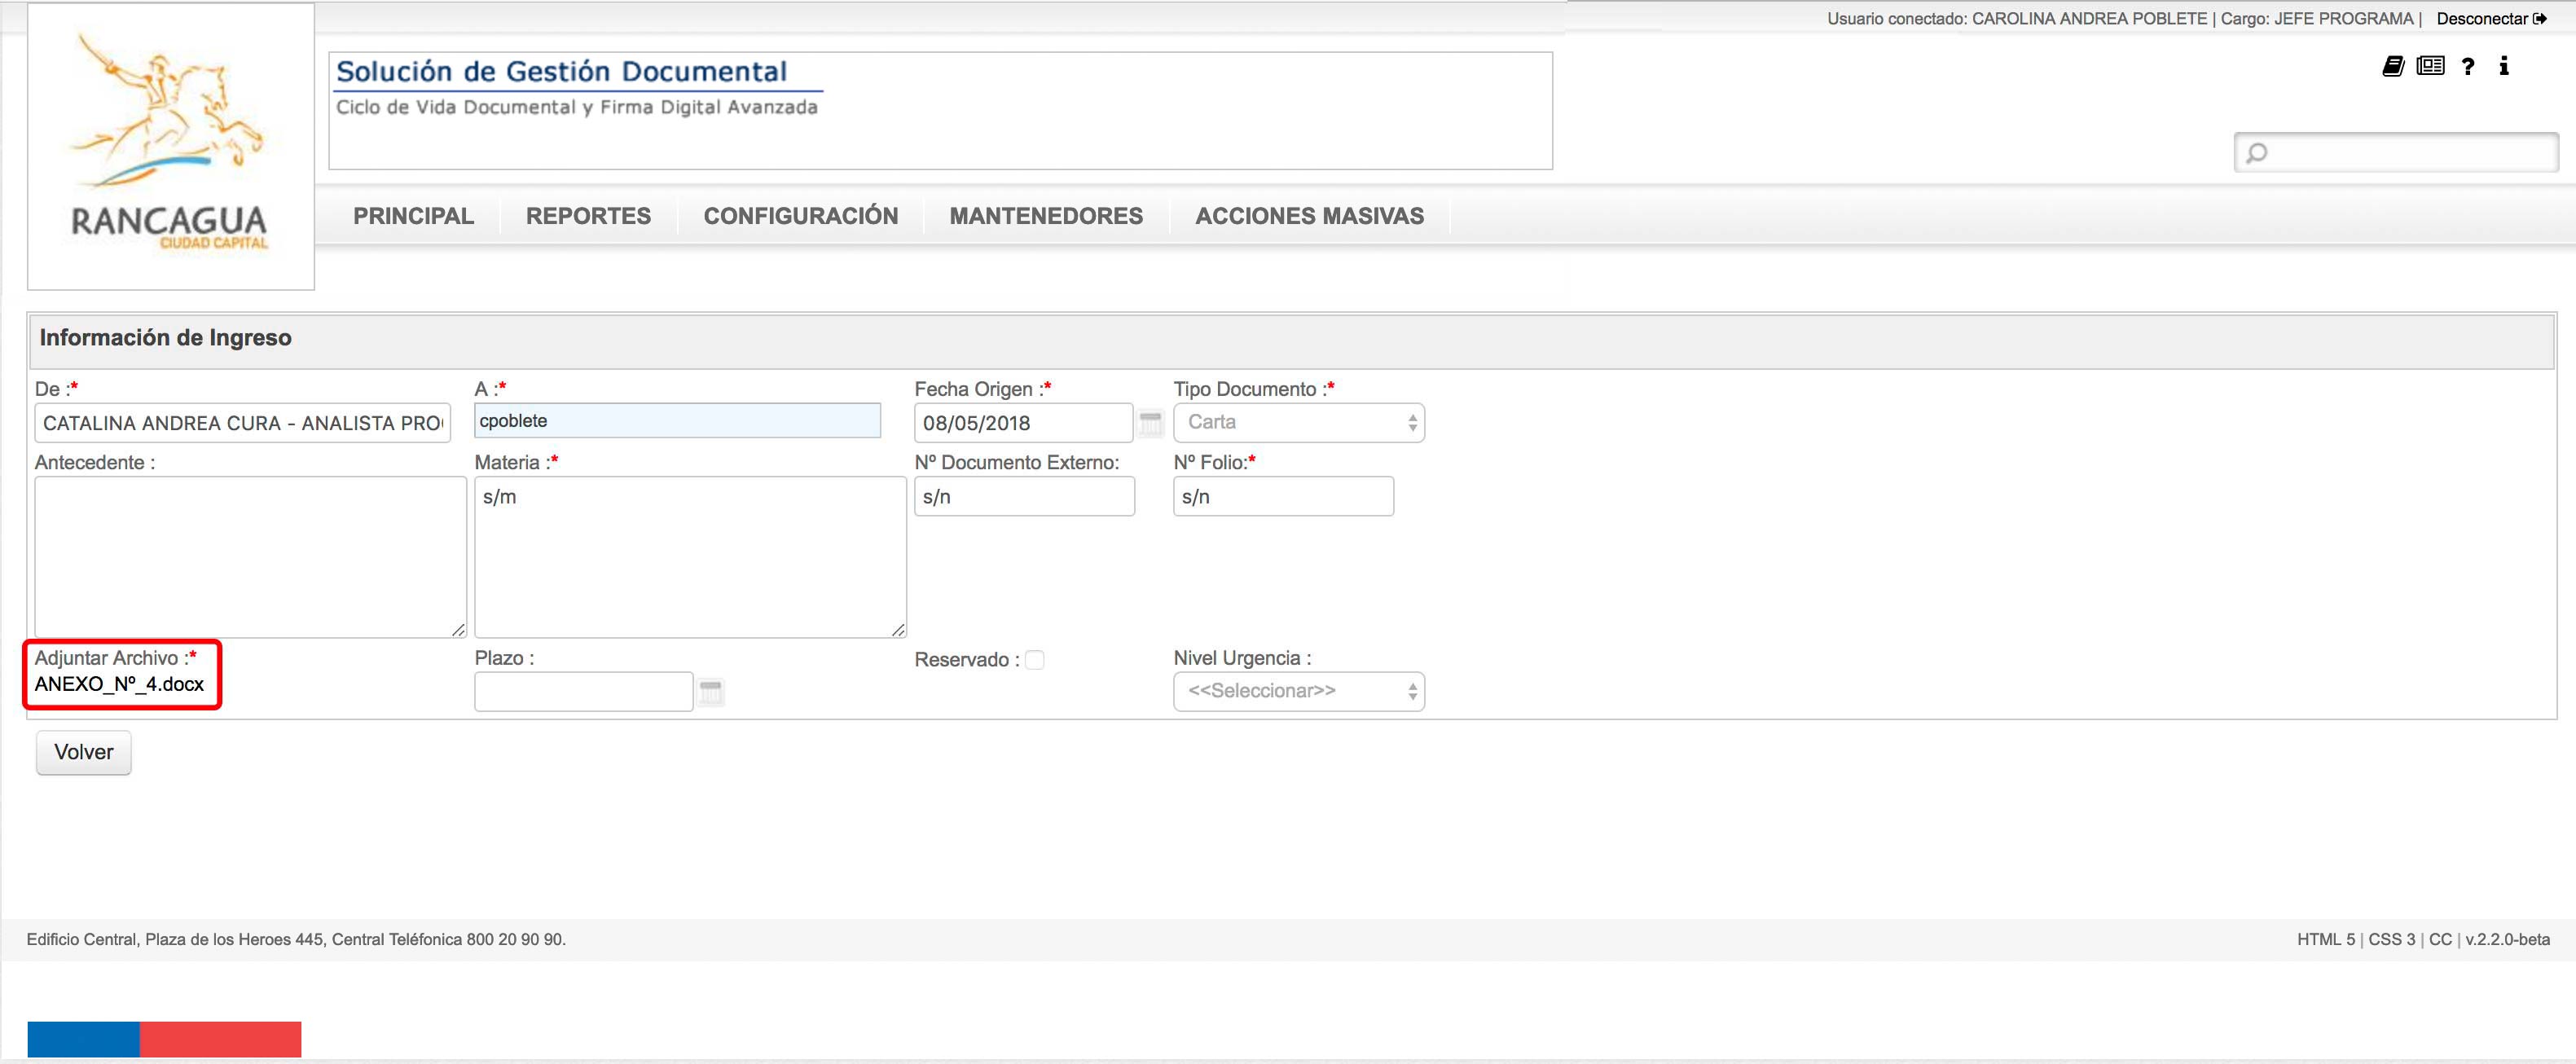The image size is (2576, 1064).
Task: Click the Volver button
Action: (84, 752)
